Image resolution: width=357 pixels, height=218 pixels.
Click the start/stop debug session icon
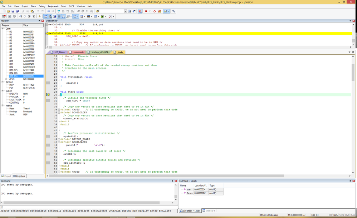point(140,11)
